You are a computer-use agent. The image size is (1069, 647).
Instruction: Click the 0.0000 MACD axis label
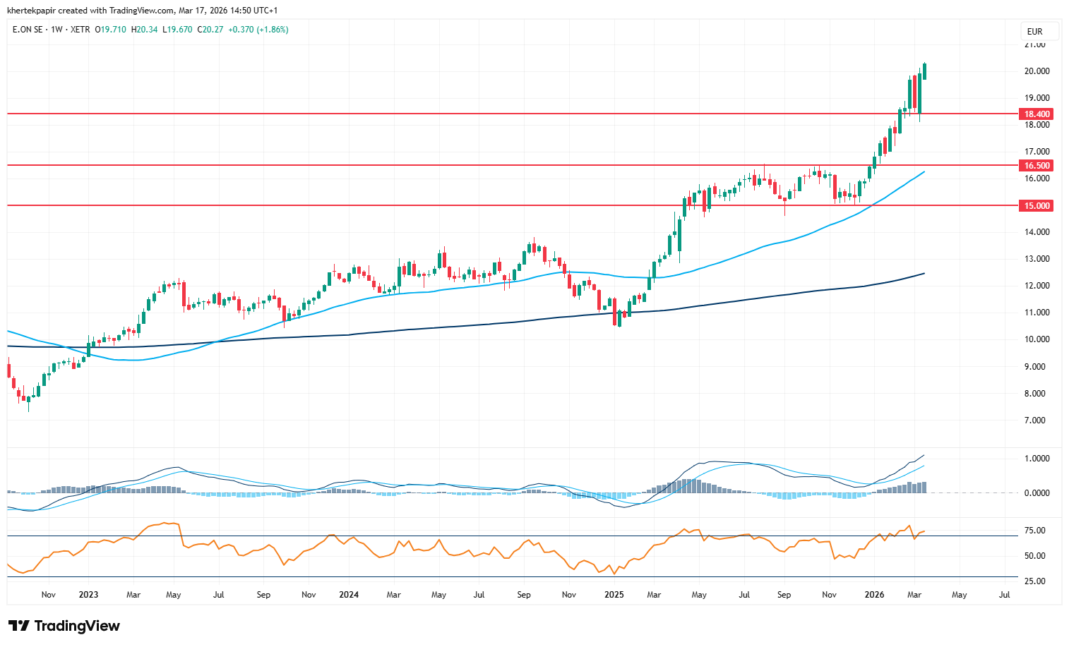1037,493
